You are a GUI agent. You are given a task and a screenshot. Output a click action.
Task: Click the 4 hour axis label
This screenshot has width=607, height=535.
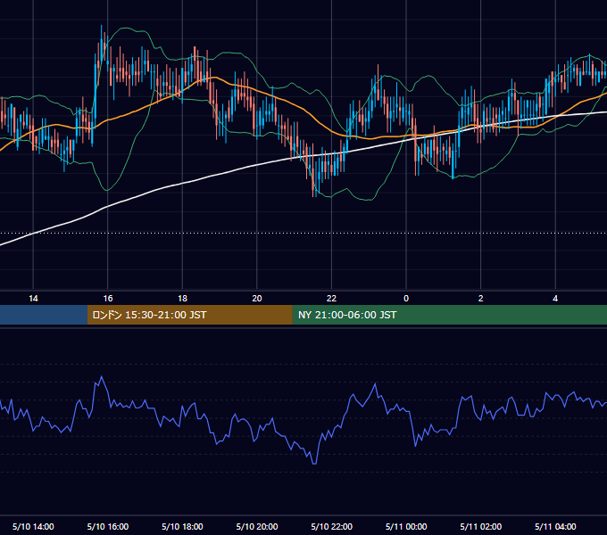click(555, 299)
